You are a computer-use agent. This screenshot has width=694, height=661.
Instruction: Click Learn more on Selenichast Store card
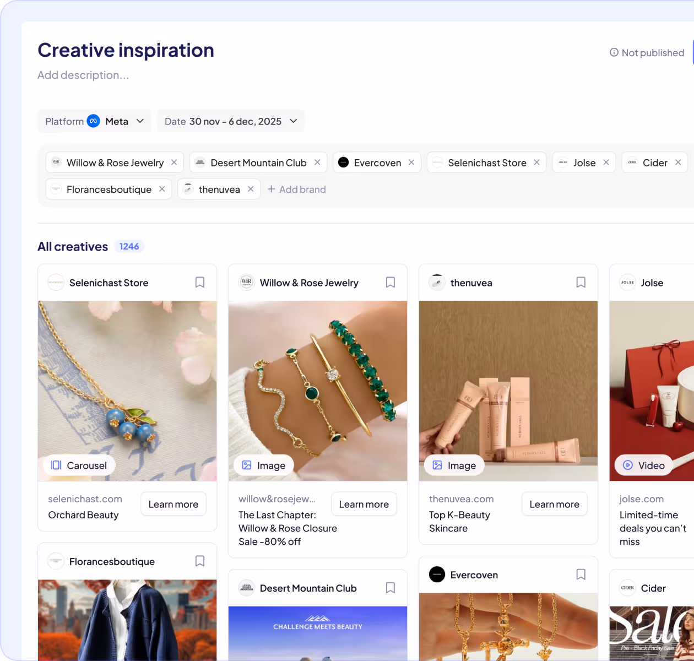173,504
